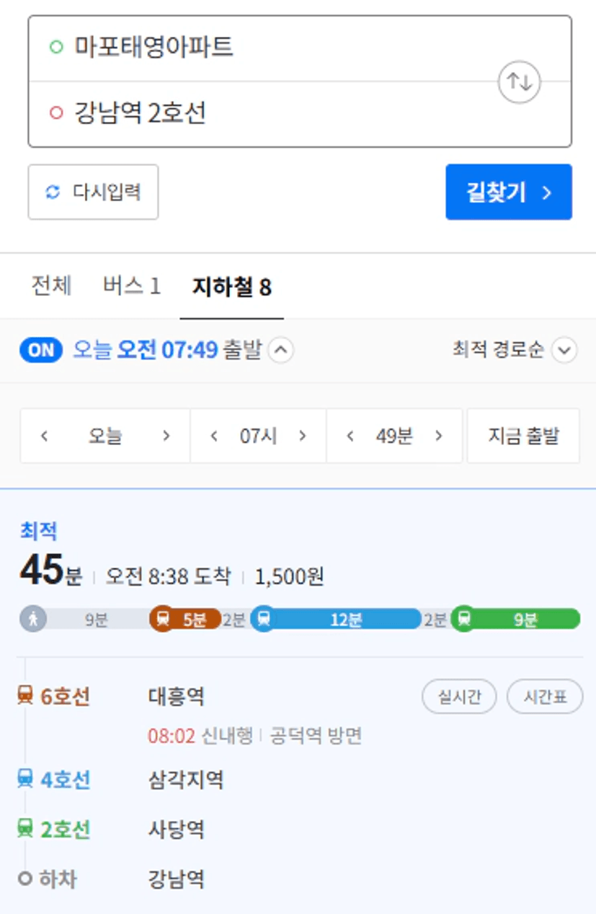
Task: Go to next hour after 07시
Action: click(x=303, y=436)
